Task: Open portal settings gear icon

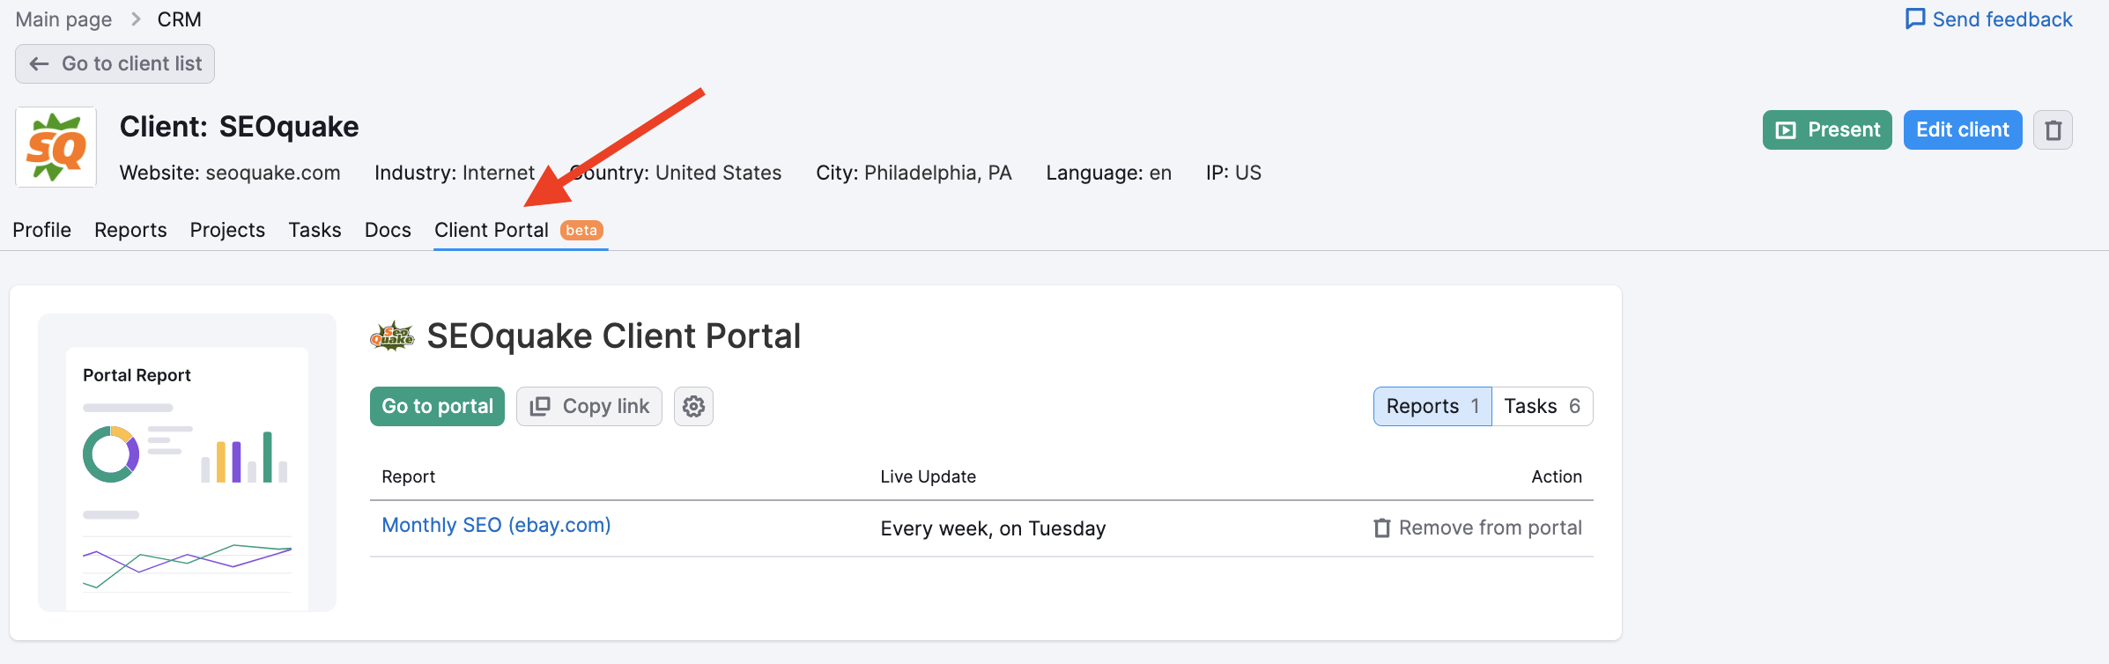Action: point(693,406)
